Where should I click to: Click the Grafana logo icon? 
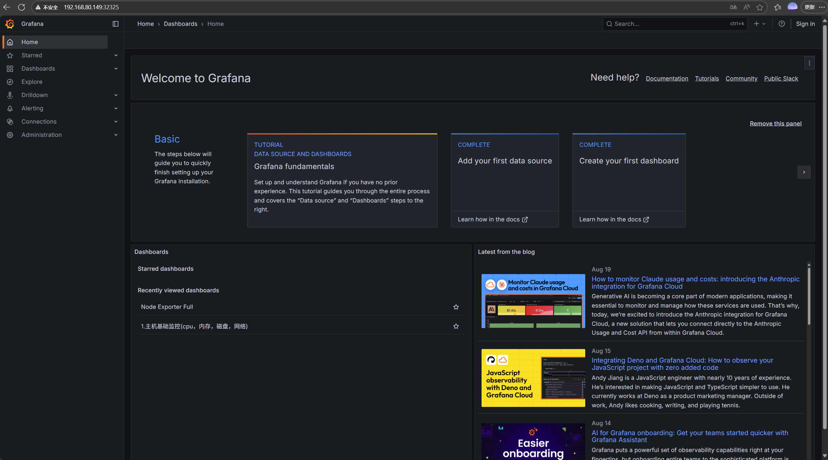point(10,24)
